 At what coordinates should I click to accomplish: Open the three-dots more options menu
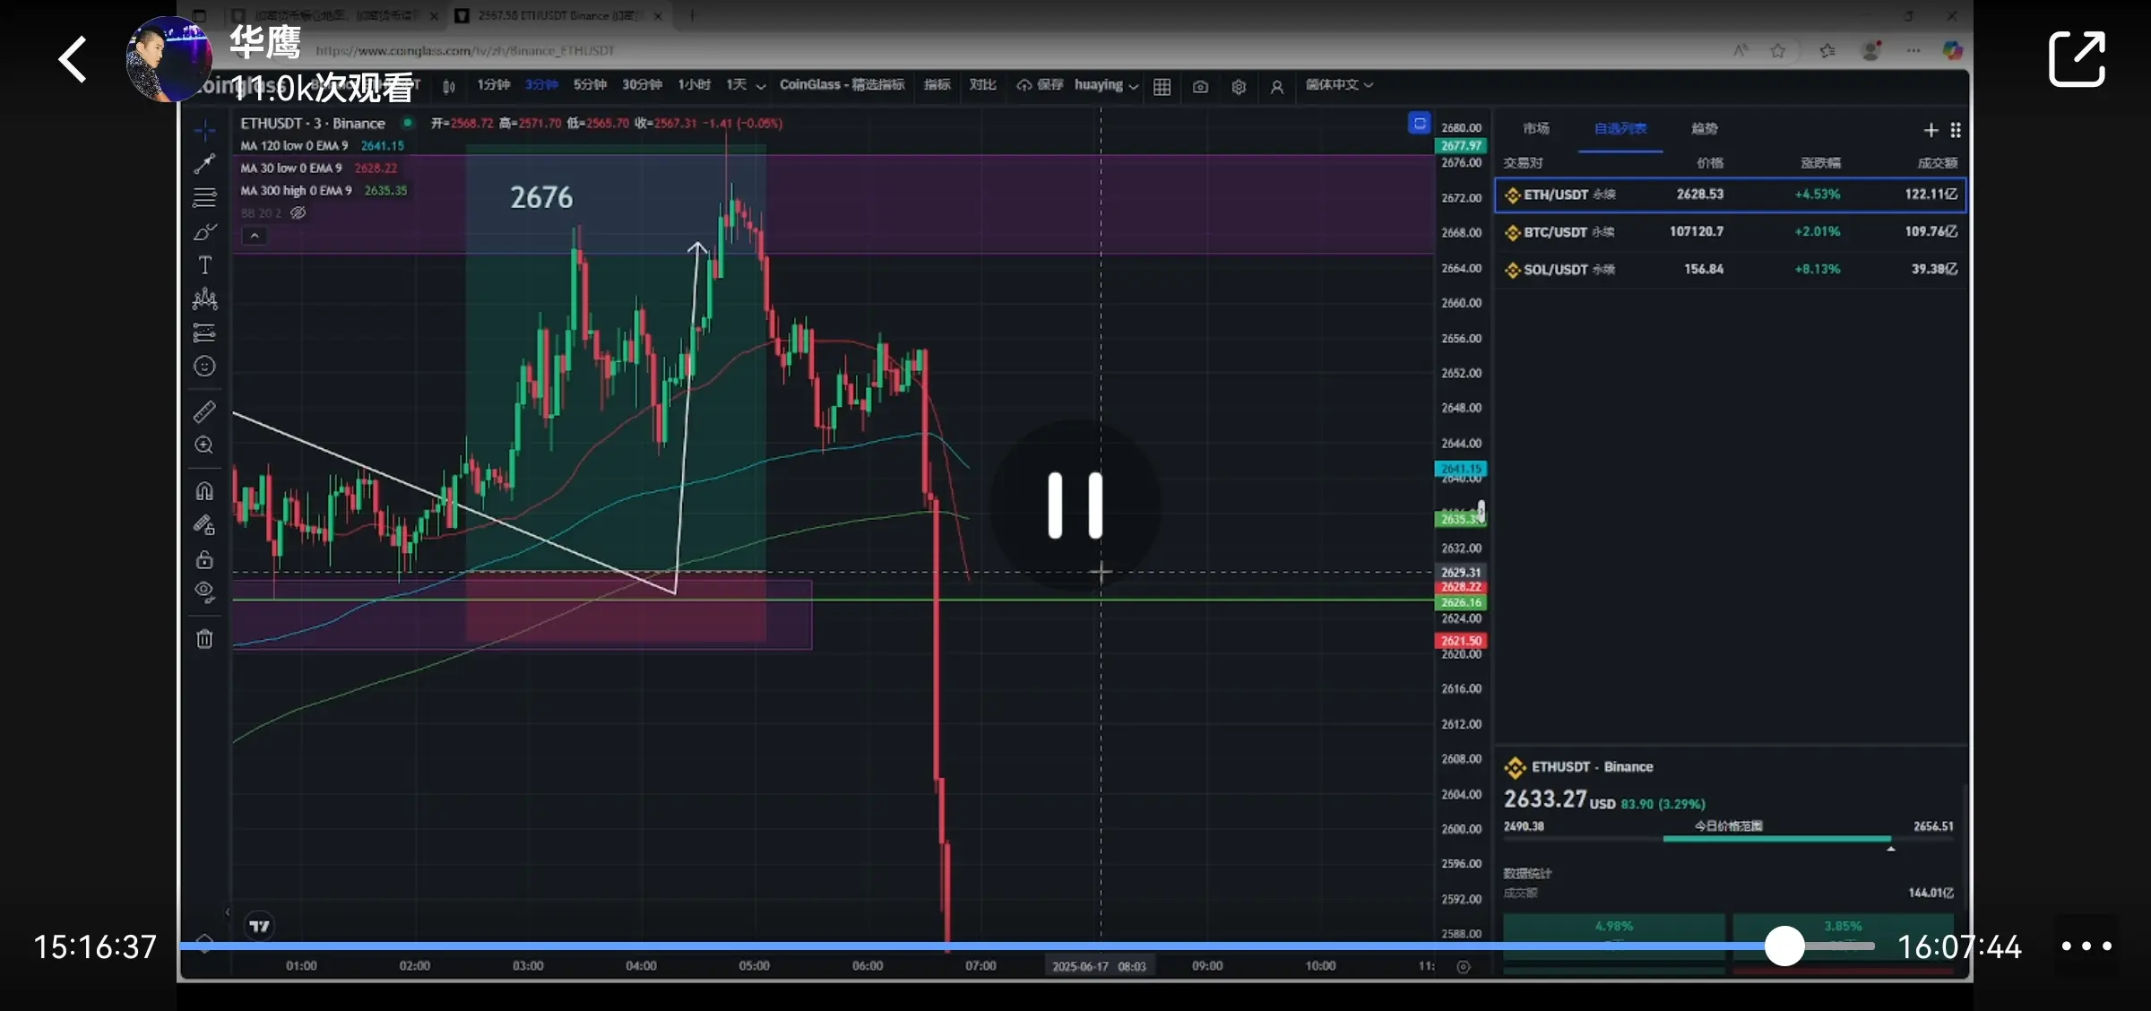tap(2086, 946)
